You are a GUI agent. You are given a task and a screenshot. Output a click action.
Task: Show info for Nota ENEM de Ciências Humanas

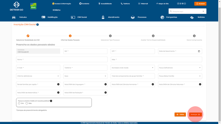(153, 84)
